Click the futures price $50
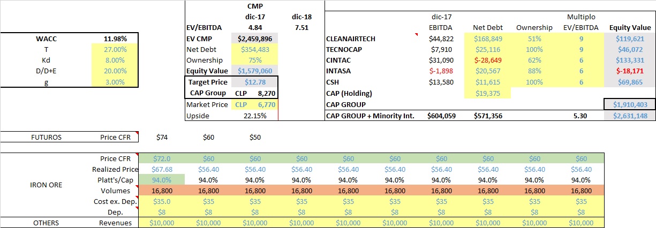The image size is (656, 228). click(x=254, y=137)
